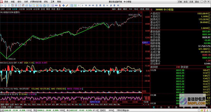Select weekly period 周 in toolbar
This screenshot has height=112, width=211.
coord(100,6)
